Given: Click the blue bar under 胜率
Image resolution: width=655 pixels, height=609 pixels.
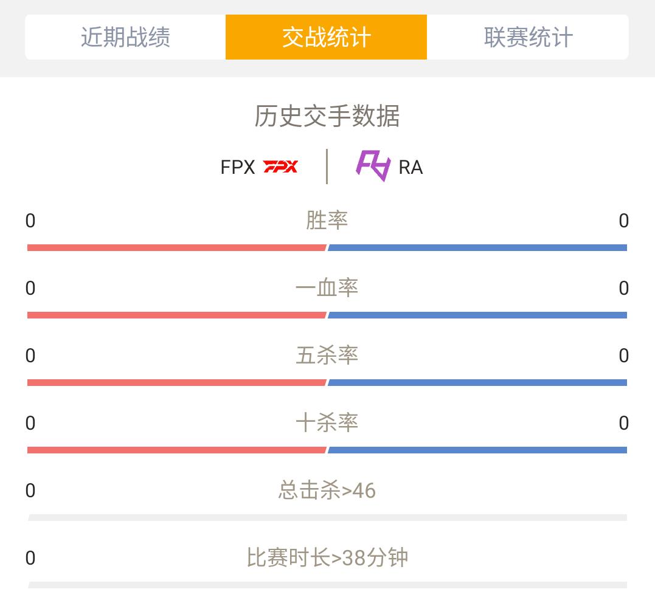Looking at the screenshot, I should click(477, 248).
